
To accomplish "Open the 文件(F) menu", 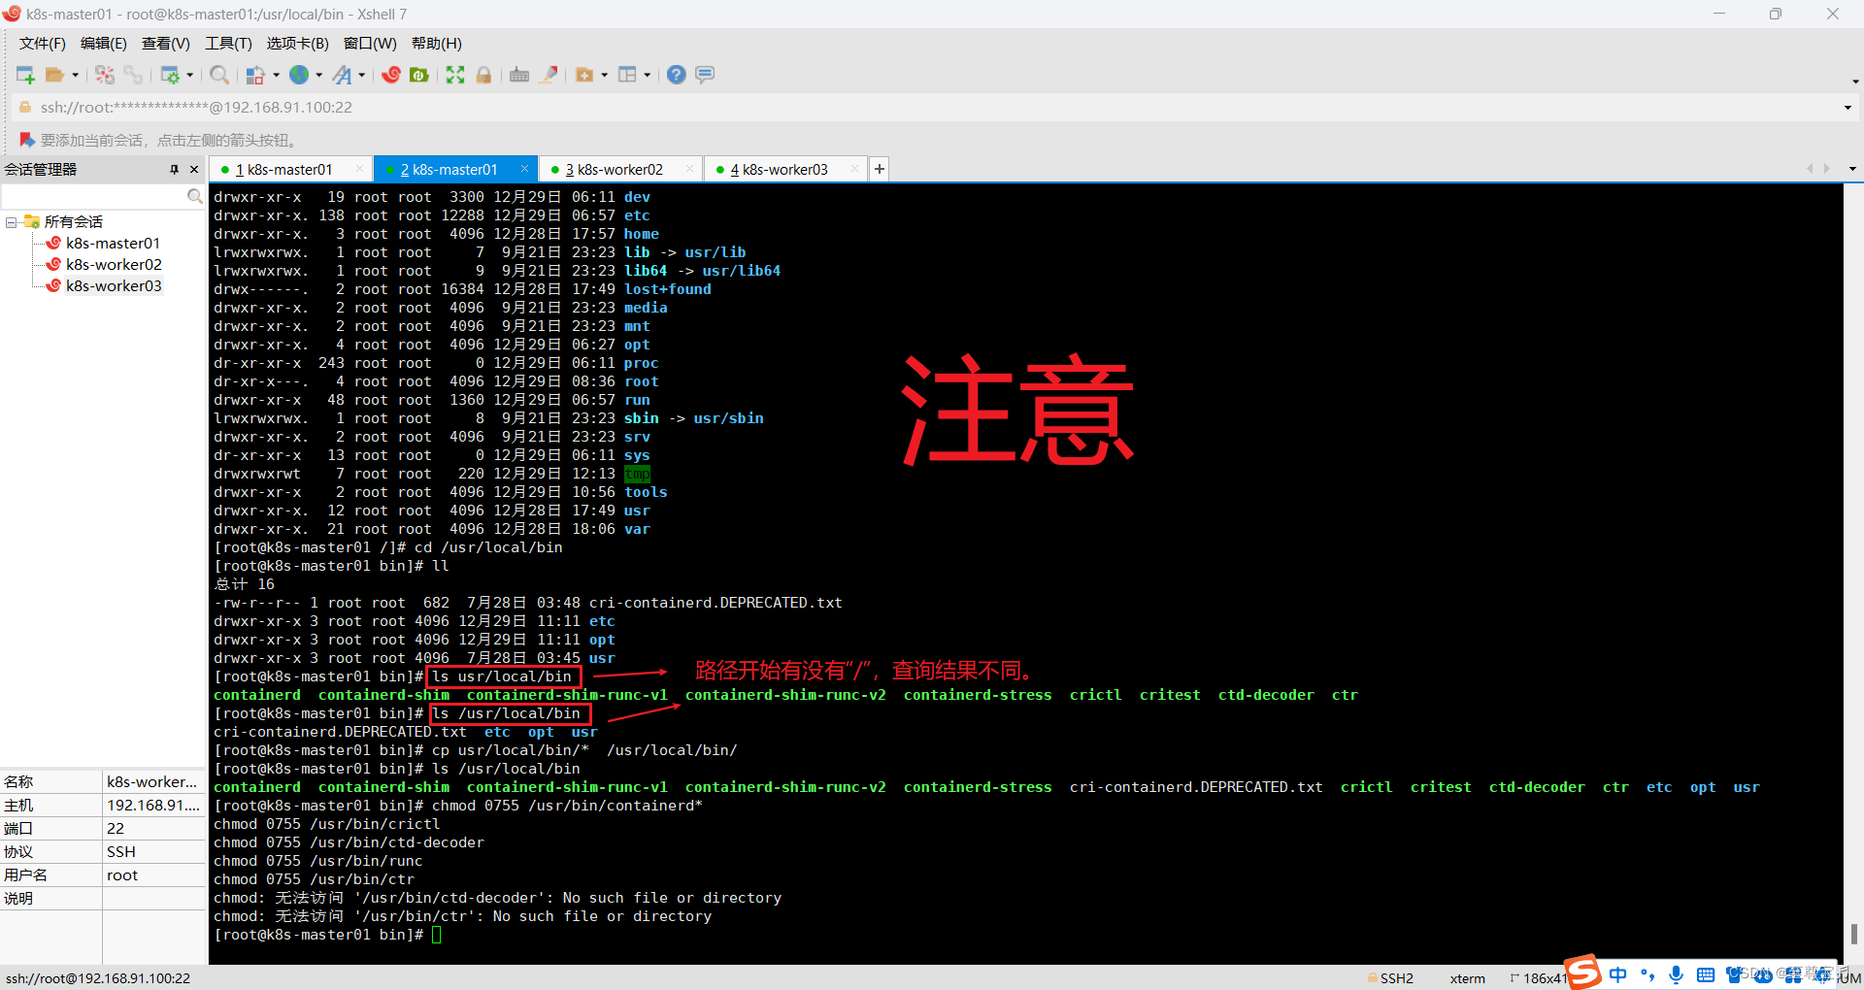I will coord(43,44).
